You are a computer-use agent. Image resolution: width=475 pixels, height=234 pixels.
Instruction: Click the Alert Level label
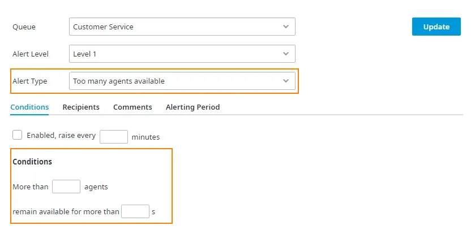coord(31,54)
